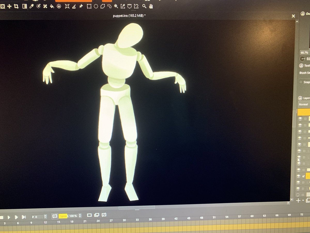Add a new layer with plus button
This screenshot has width=310, height=233.
(298, 201)
